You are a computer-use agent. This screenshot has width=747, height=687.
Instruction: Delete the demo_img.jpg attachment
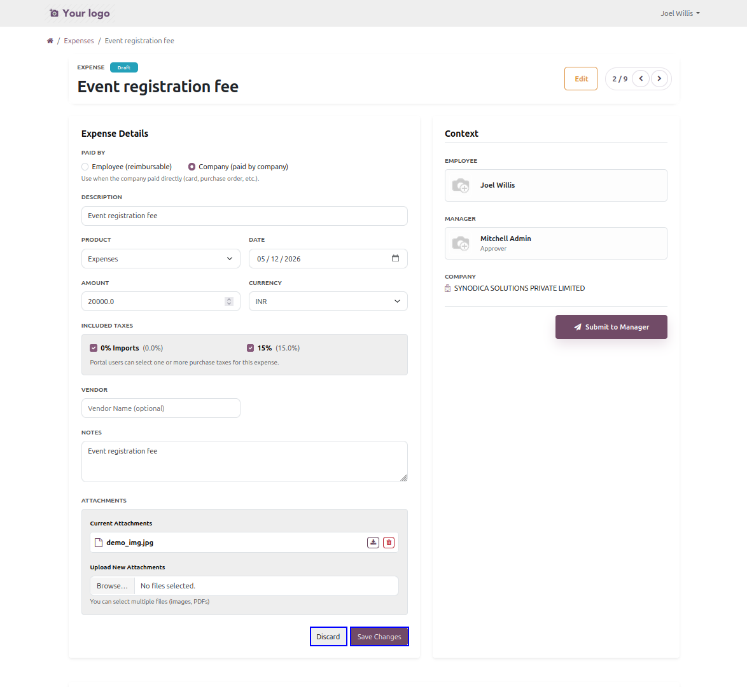click(389, 543)
